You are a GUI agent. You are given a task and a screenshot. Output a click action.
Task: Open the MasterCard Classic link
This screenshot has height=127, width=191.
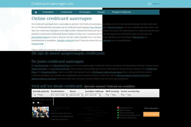point(62,66)
